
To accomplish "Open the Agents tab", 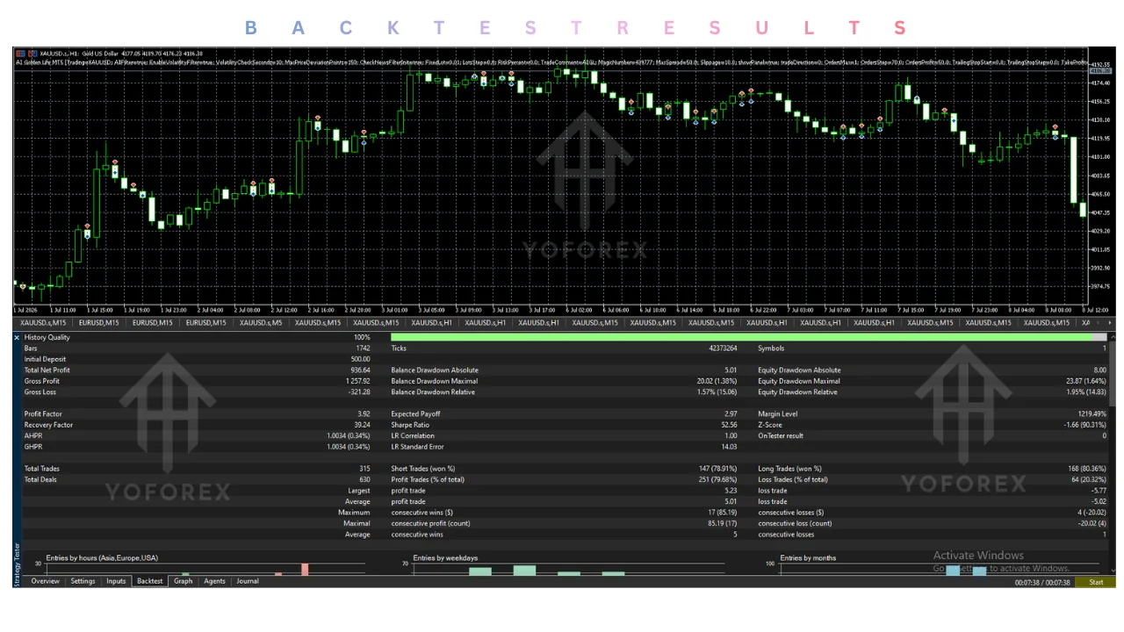I will click(214, 581).
